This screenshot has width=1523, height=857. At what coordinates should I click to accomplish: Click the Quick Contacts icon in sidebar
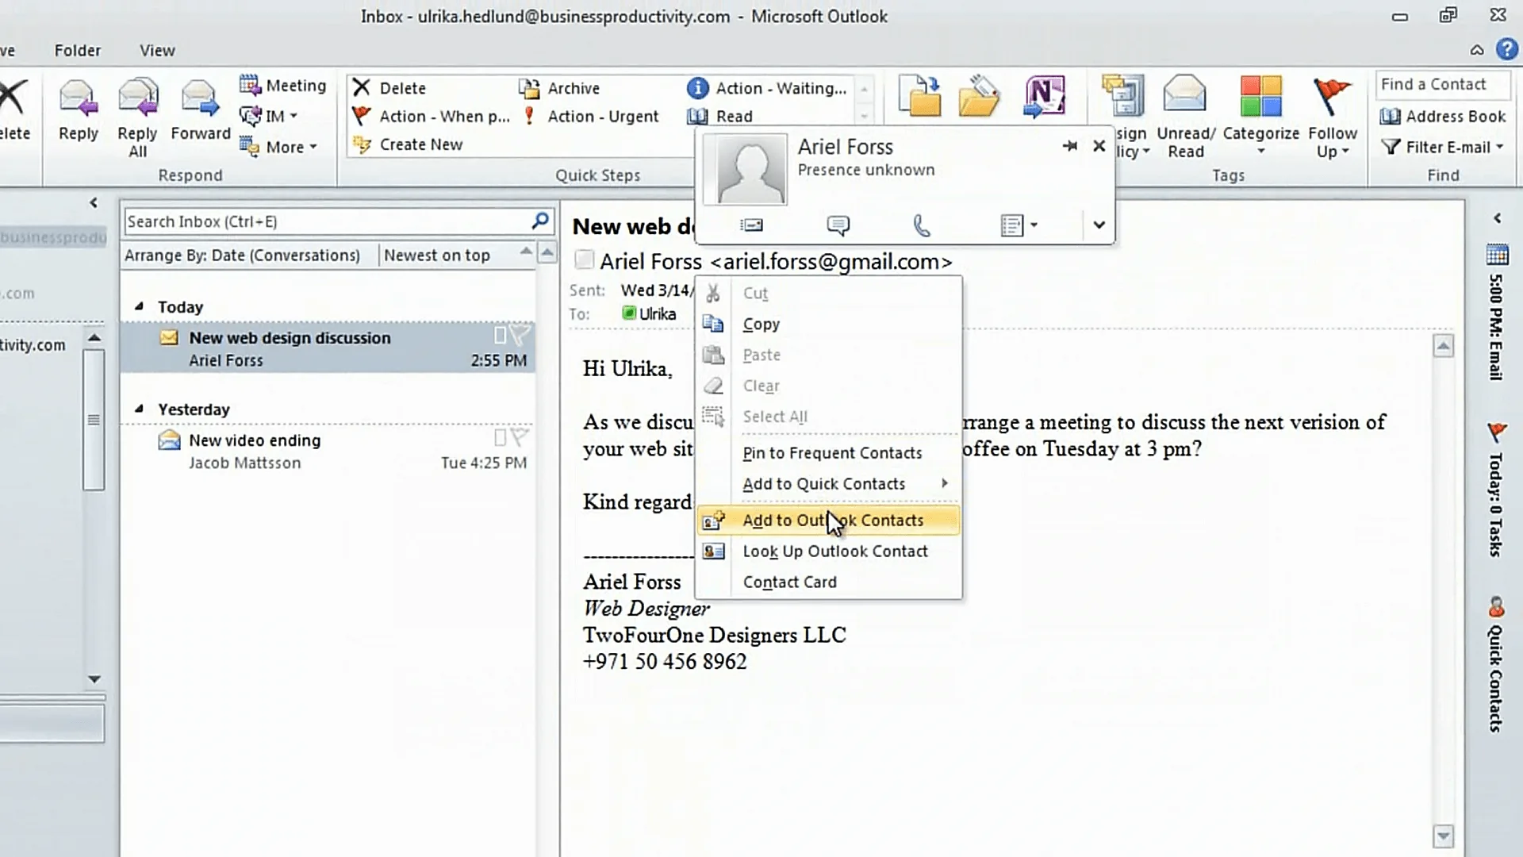1496,608
